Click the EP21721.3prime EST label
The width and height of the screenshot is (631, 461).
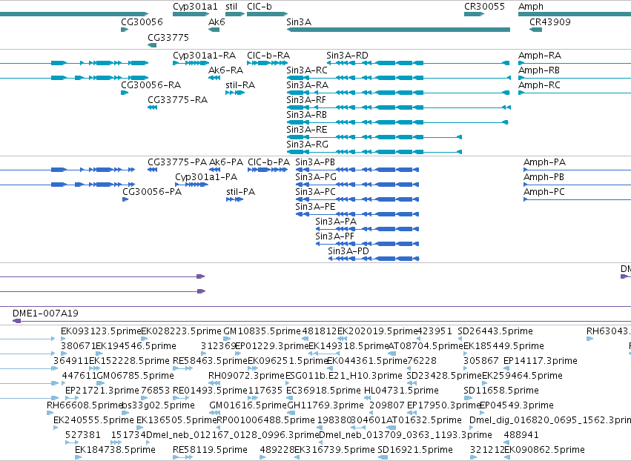click(x=102, y=391)
